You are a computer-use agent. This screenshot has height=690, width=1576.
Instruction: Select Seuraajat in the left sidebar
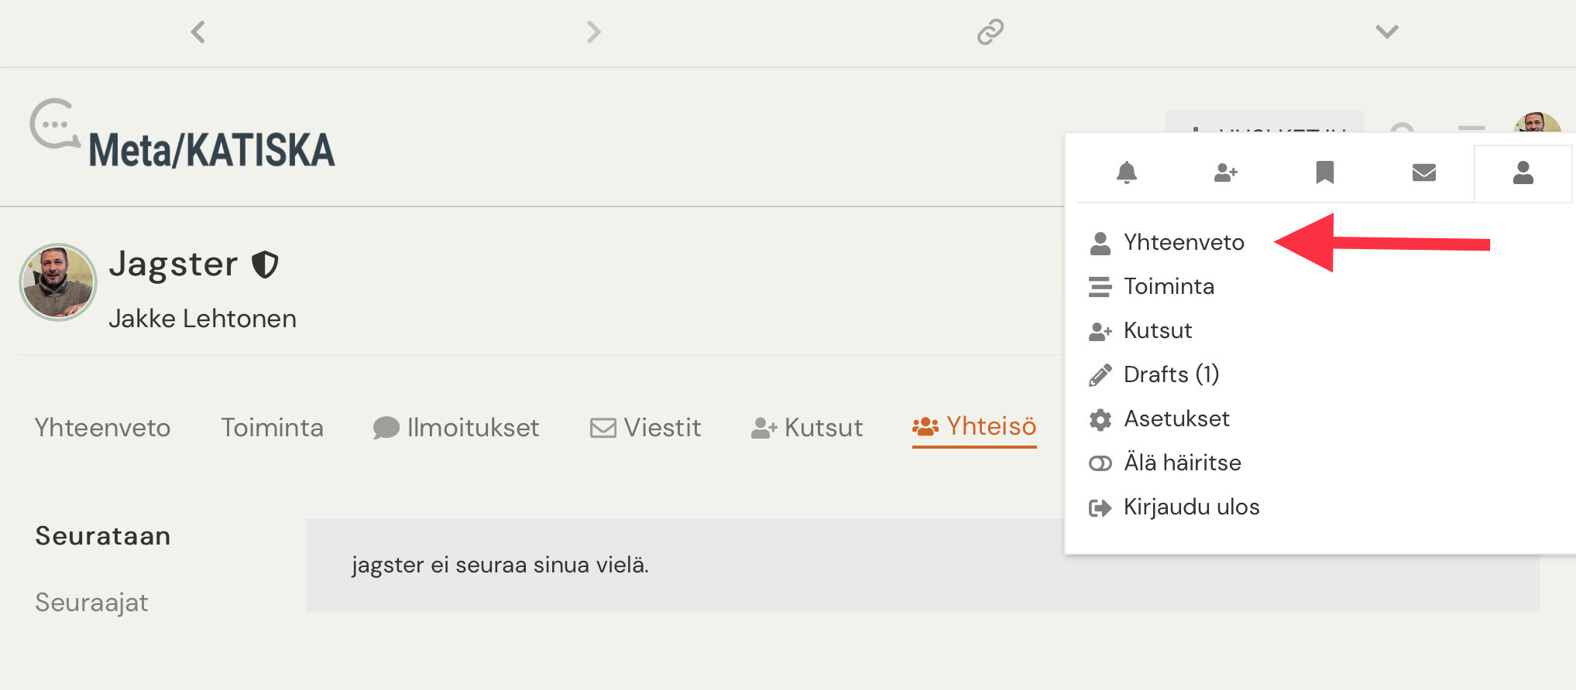click(x=91, y=603)
